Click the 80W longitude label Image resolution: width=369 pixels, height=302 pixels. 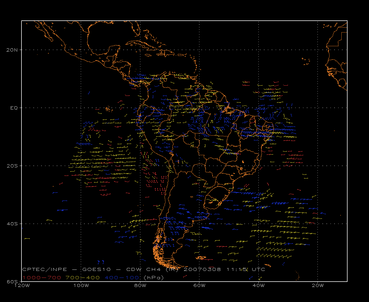click(x=140, y=285)
